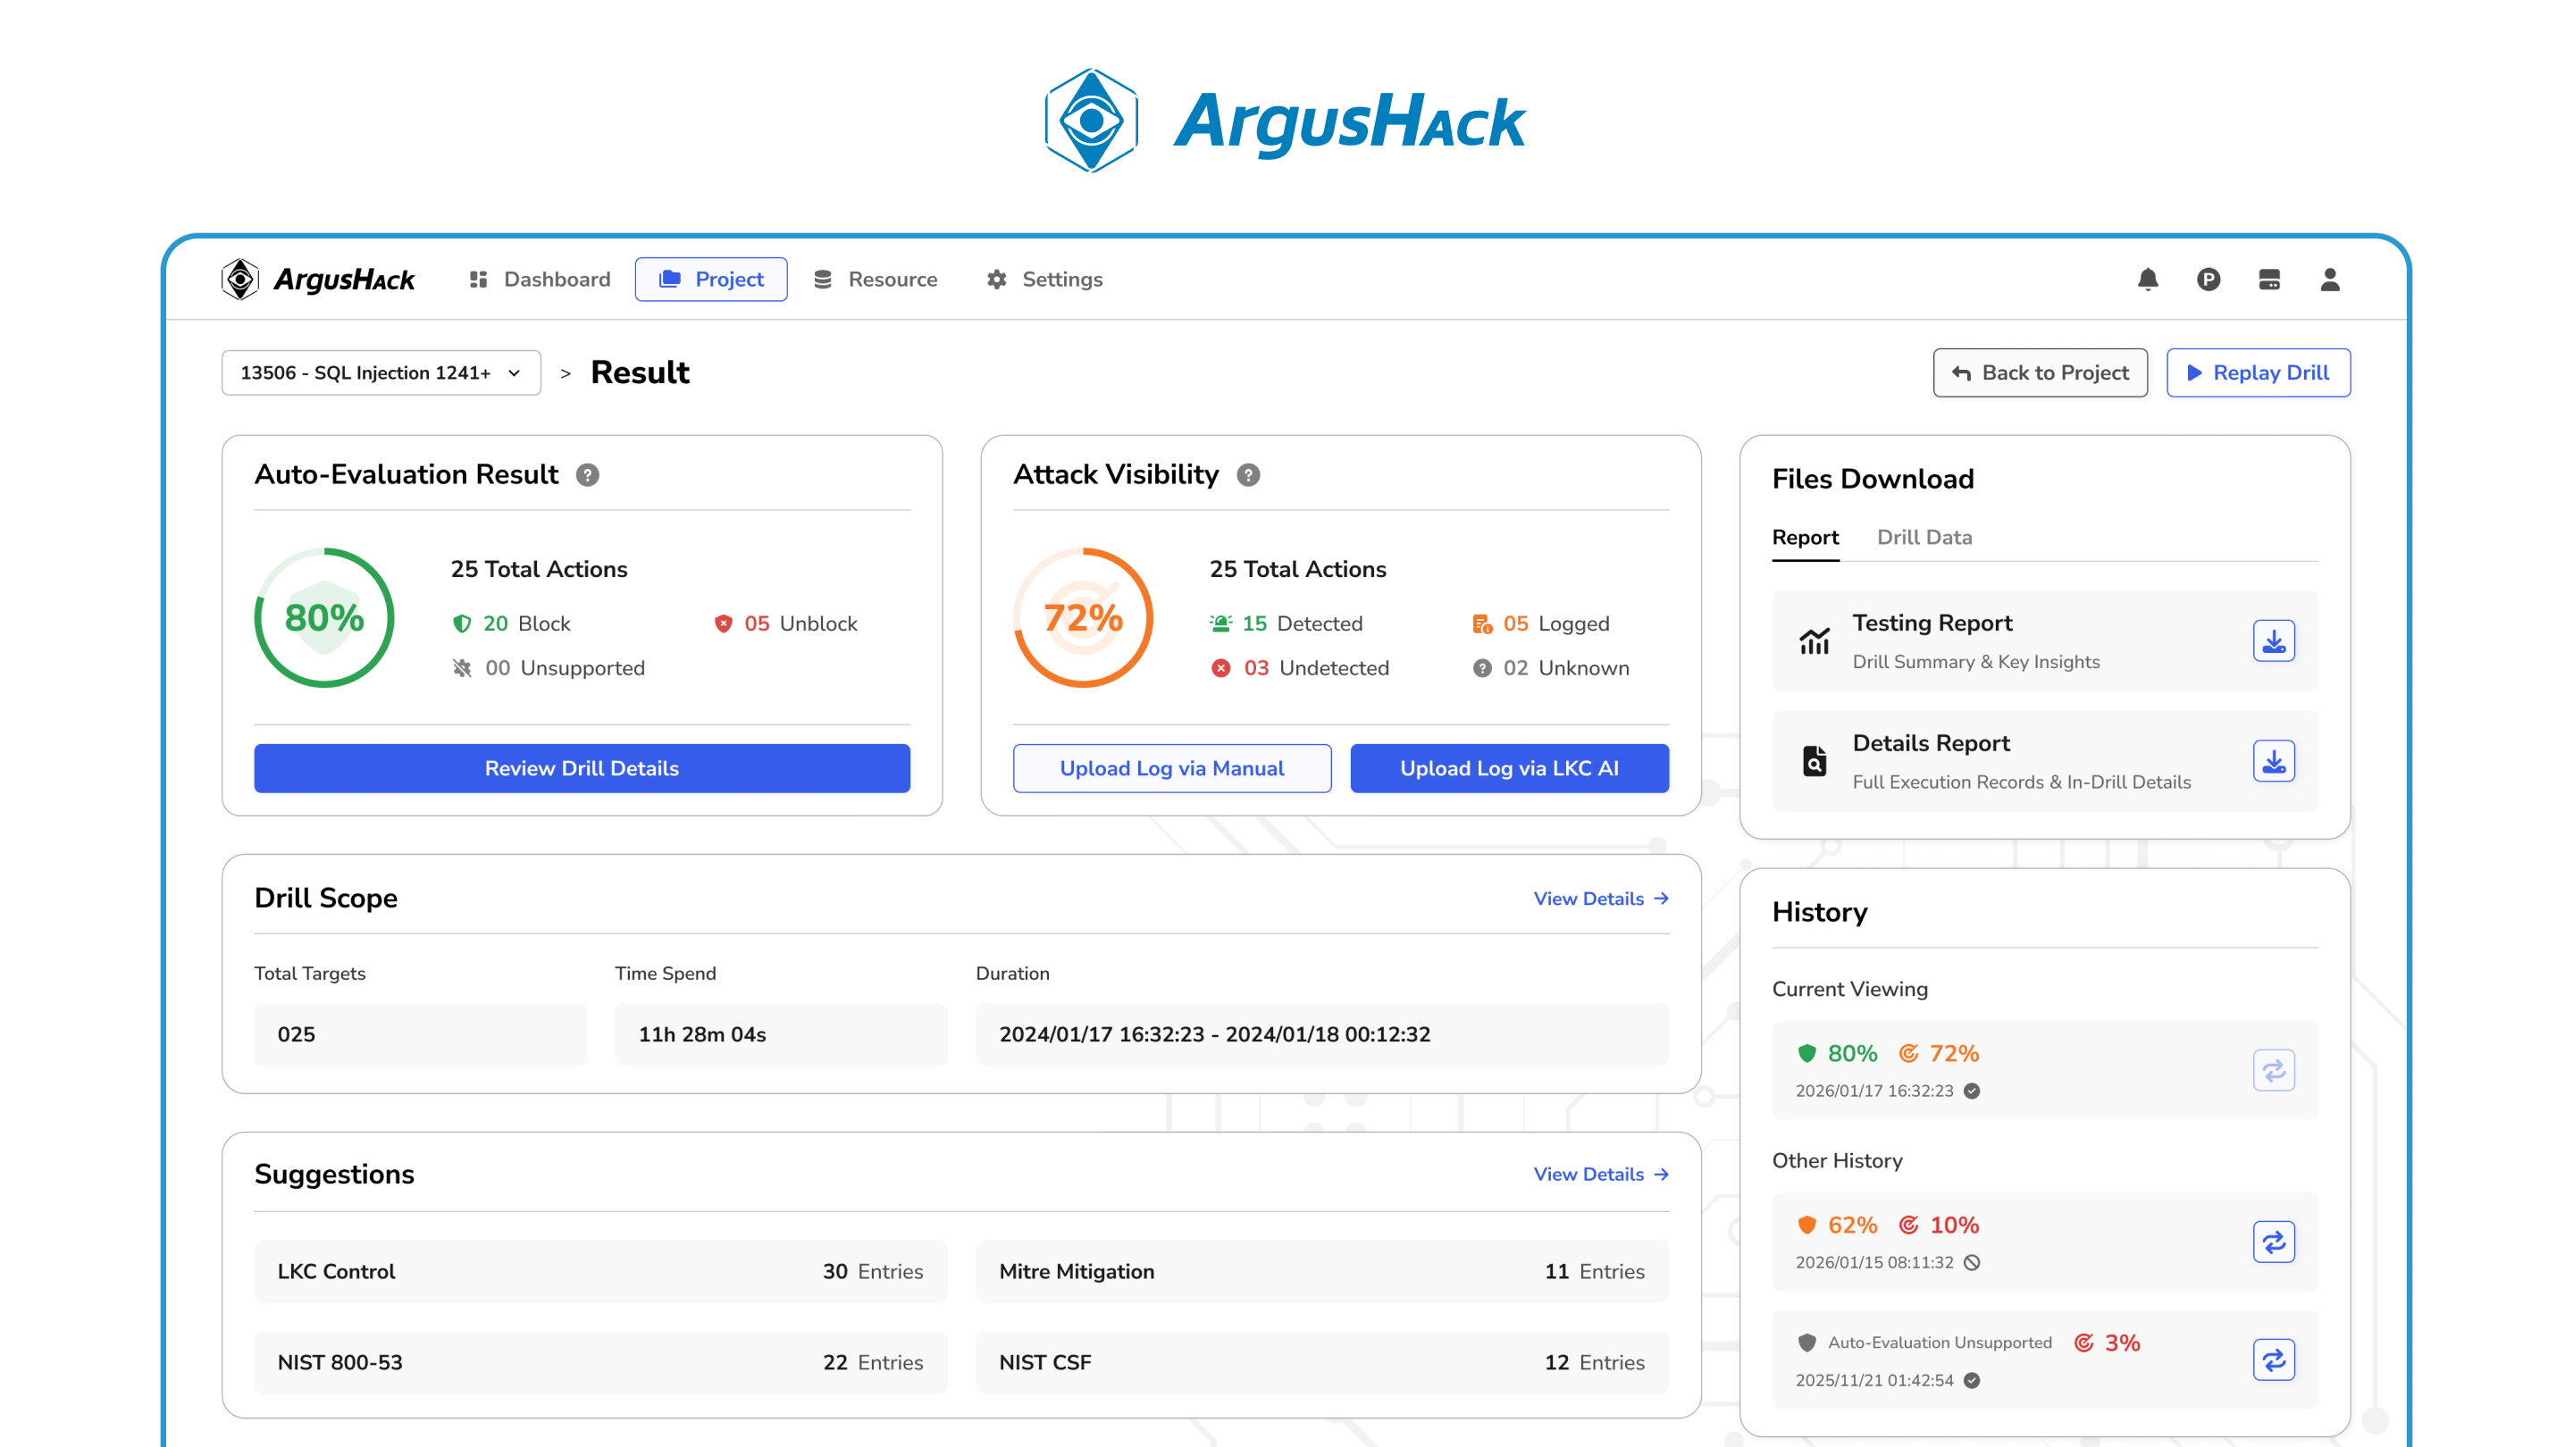This screenshot has width=2573, height=1447.
Task: Go to the Dashboard menu
Action: point(540,280)
